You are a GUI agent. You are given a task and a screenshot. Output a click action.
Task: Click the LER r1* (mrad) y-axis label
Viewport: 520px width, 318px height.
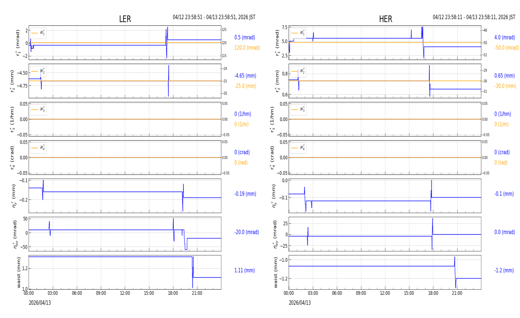click(x=18, y=43)
